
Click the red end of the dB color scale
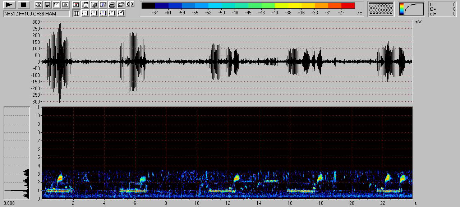(348, 5)
